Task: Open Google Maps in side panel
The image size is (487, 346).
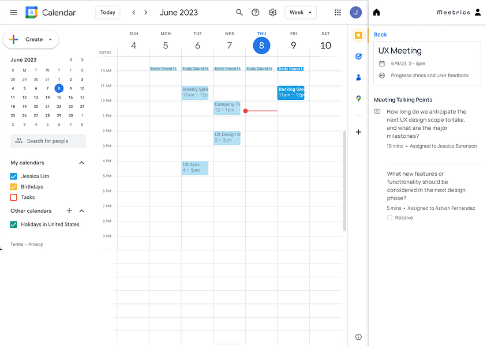Action: [358, 99]
